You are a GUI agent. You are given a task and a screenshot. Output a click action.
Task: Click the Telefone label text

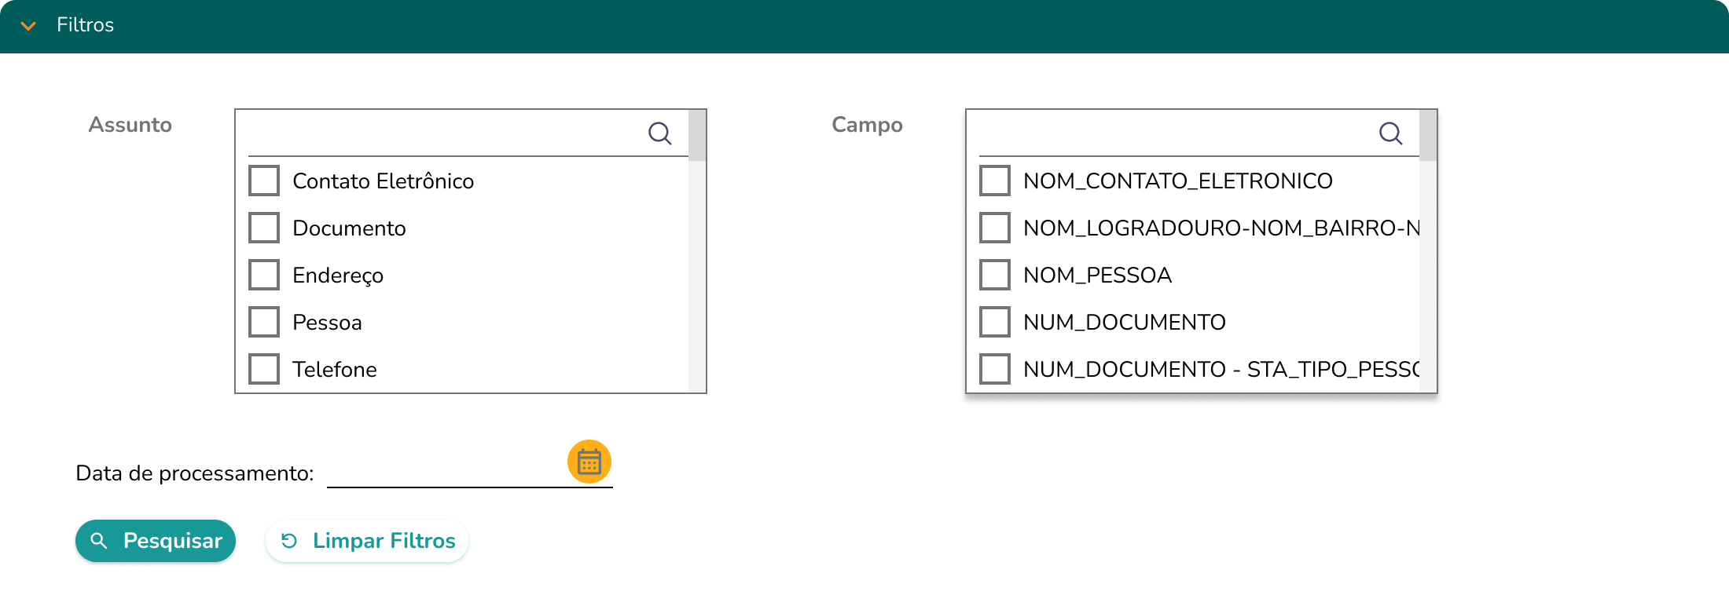click(x=334, y=370)
